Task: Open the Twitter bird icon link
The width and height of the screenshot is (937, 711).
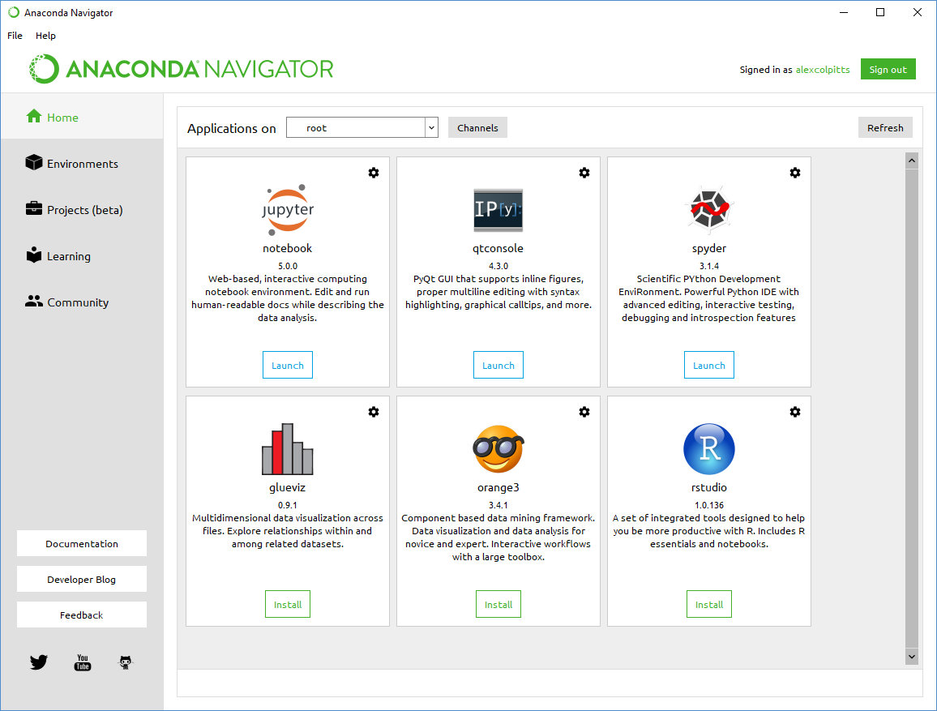Action: pyautogui.click(x=39, y=662)
